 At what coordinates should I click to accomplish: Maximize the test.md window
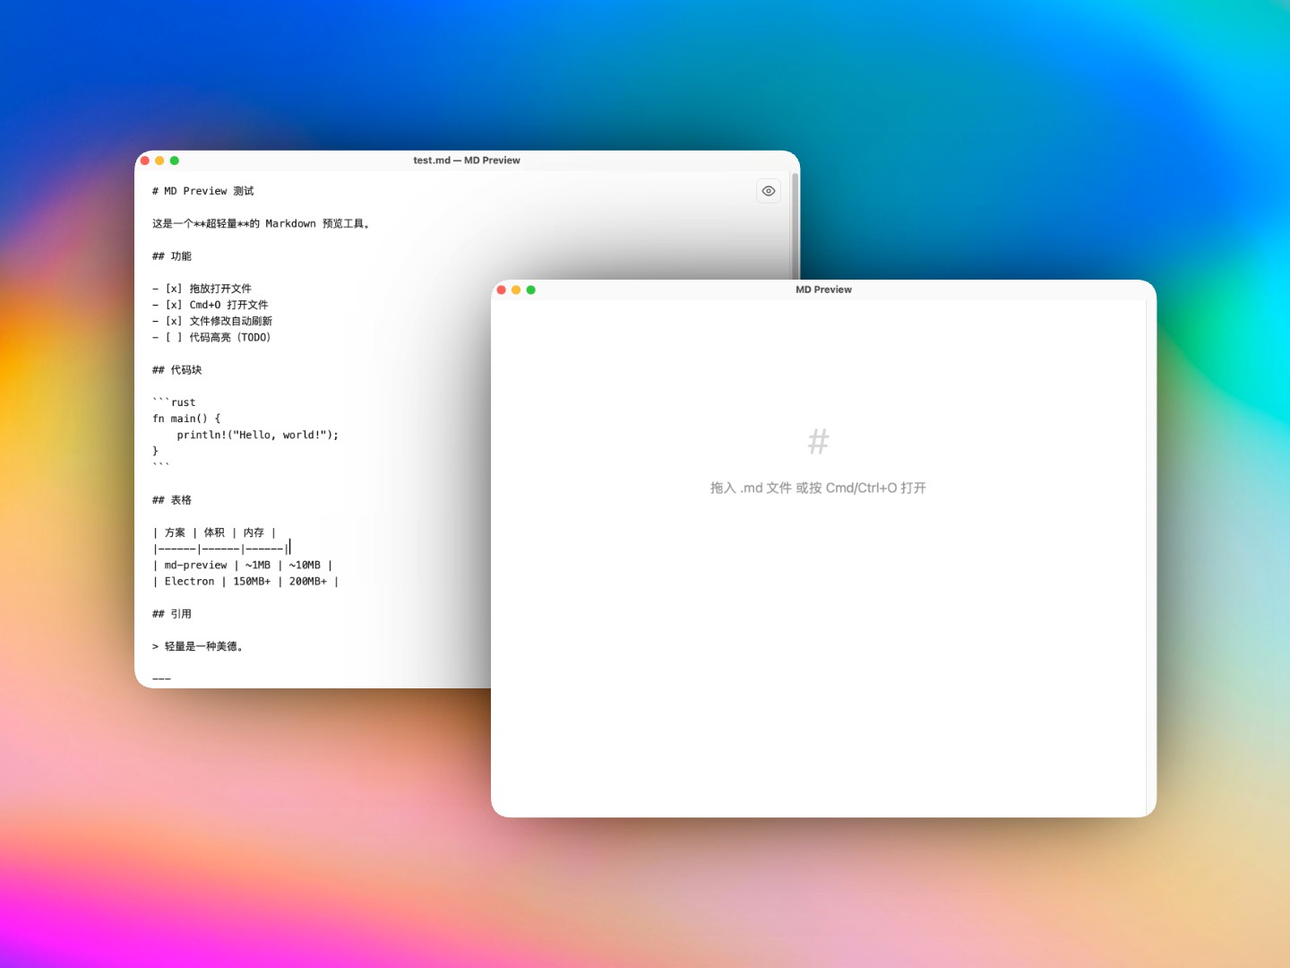(175, 160)
